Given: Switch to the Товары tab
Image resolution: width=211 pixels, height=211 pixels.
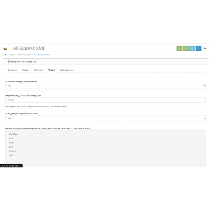Looking at the screenshot, I should point(25,70).
